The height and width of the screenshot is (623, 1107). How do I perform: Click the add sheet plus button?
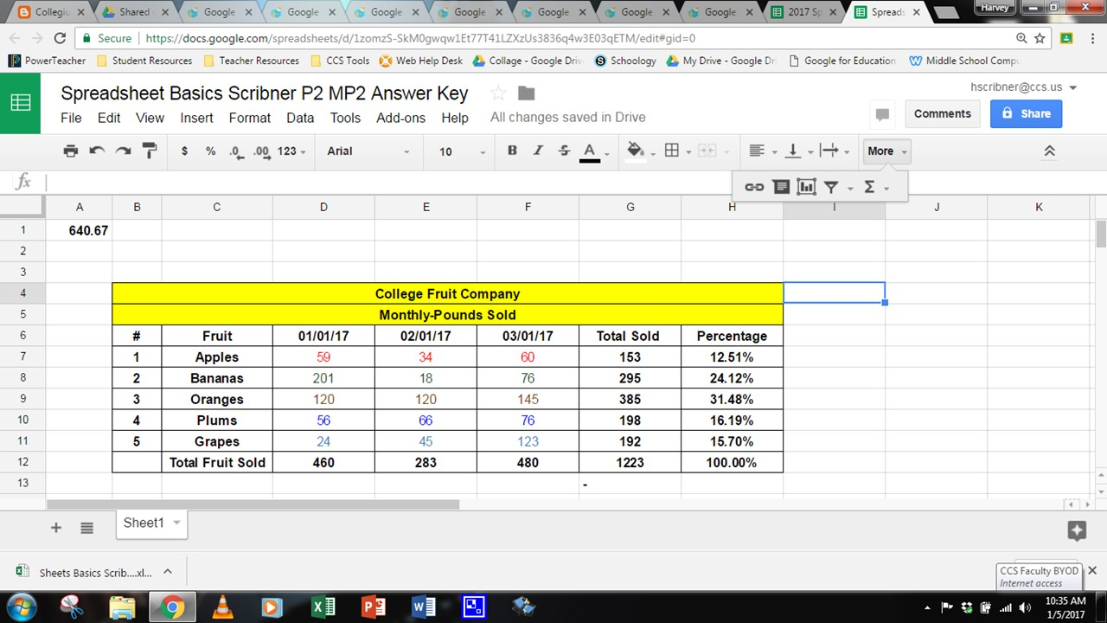tap(56, 528)
